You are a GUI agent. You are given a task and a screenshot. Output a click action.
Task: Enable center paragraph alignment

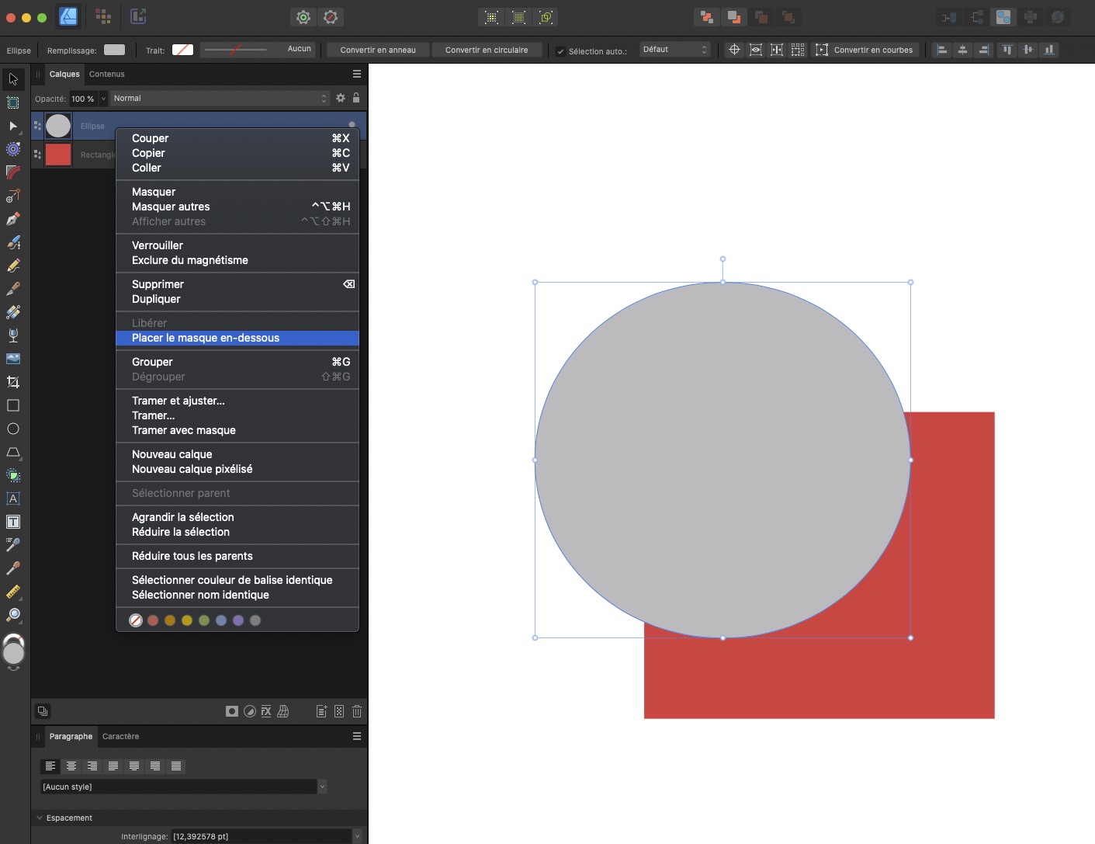pos(71,766)
